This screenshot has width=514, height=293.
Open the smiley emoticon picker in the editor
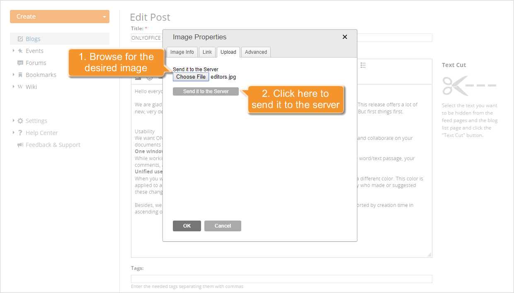point(150,78)
